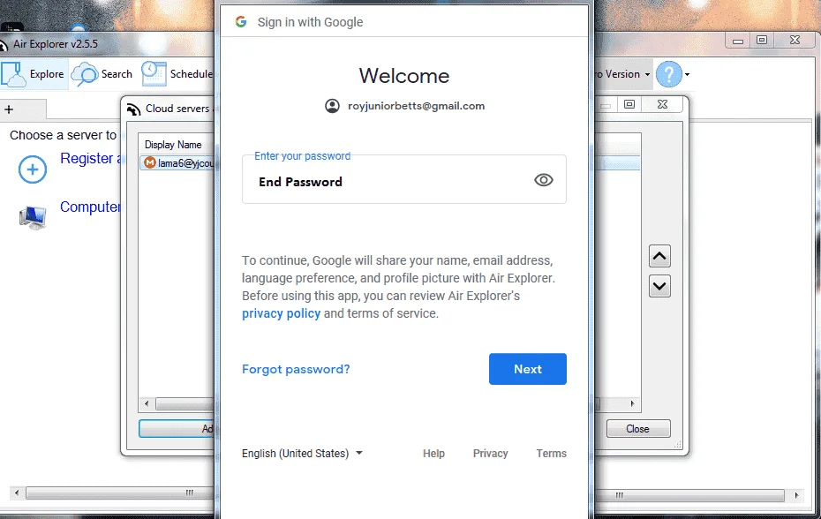Click the Mega icon on the lama6 account row

coord(150,163)
